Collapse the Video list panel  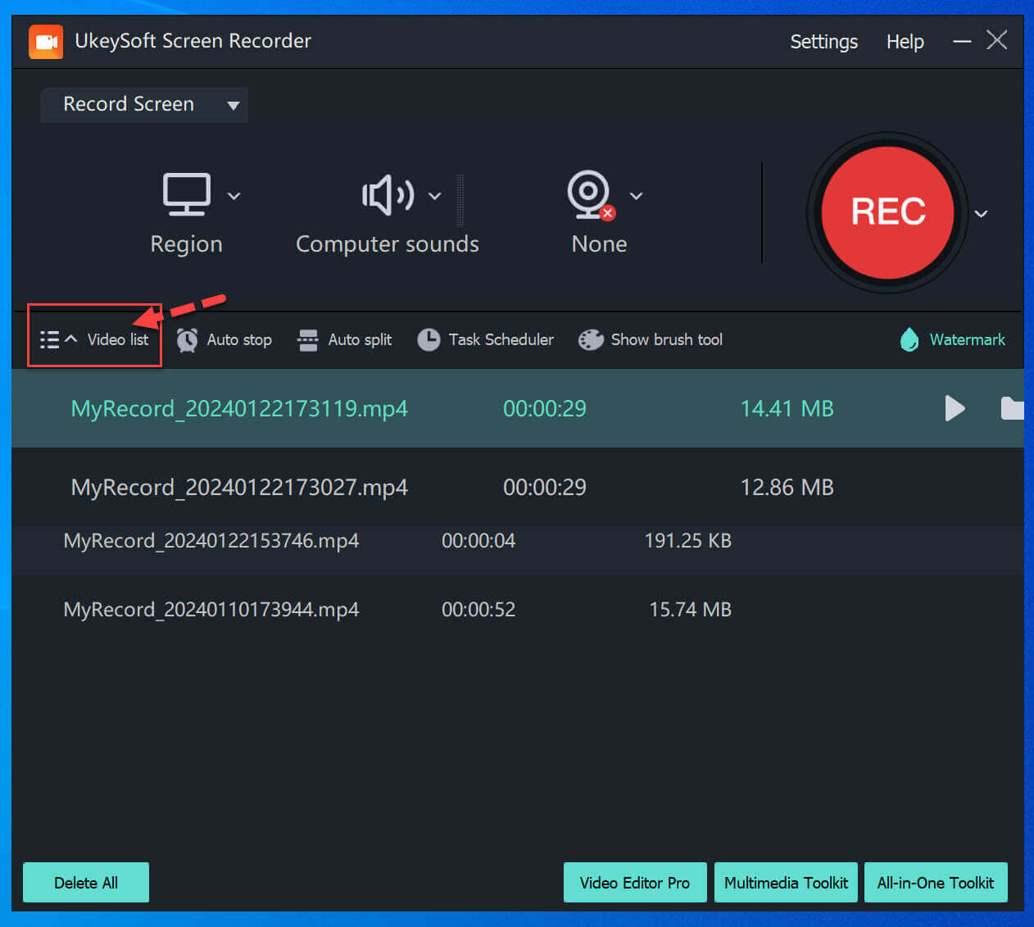pos(94,339)
